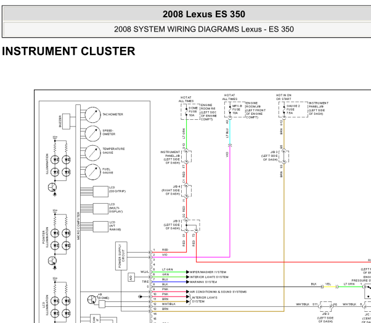Click the 'FUEL GAUGE' label
Image resolution: width=371 pixels, height=323 pixels.
pos(108,170)
